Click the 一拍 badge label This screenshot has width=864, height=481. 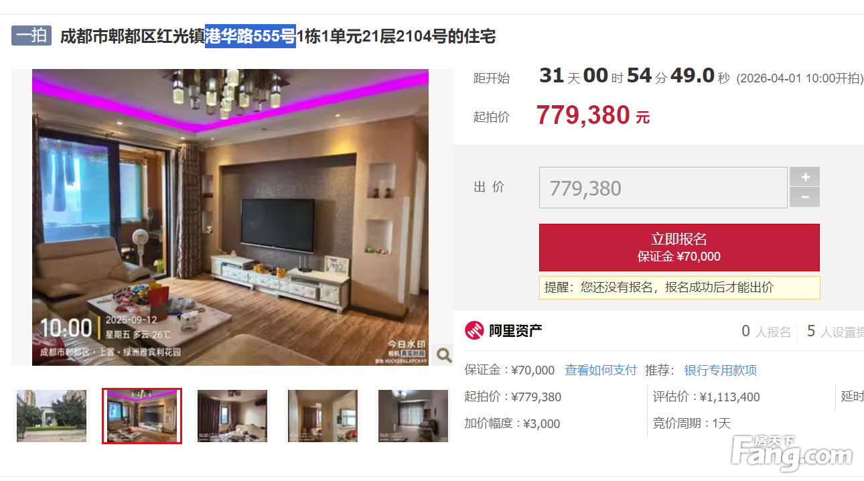point(31,36)
